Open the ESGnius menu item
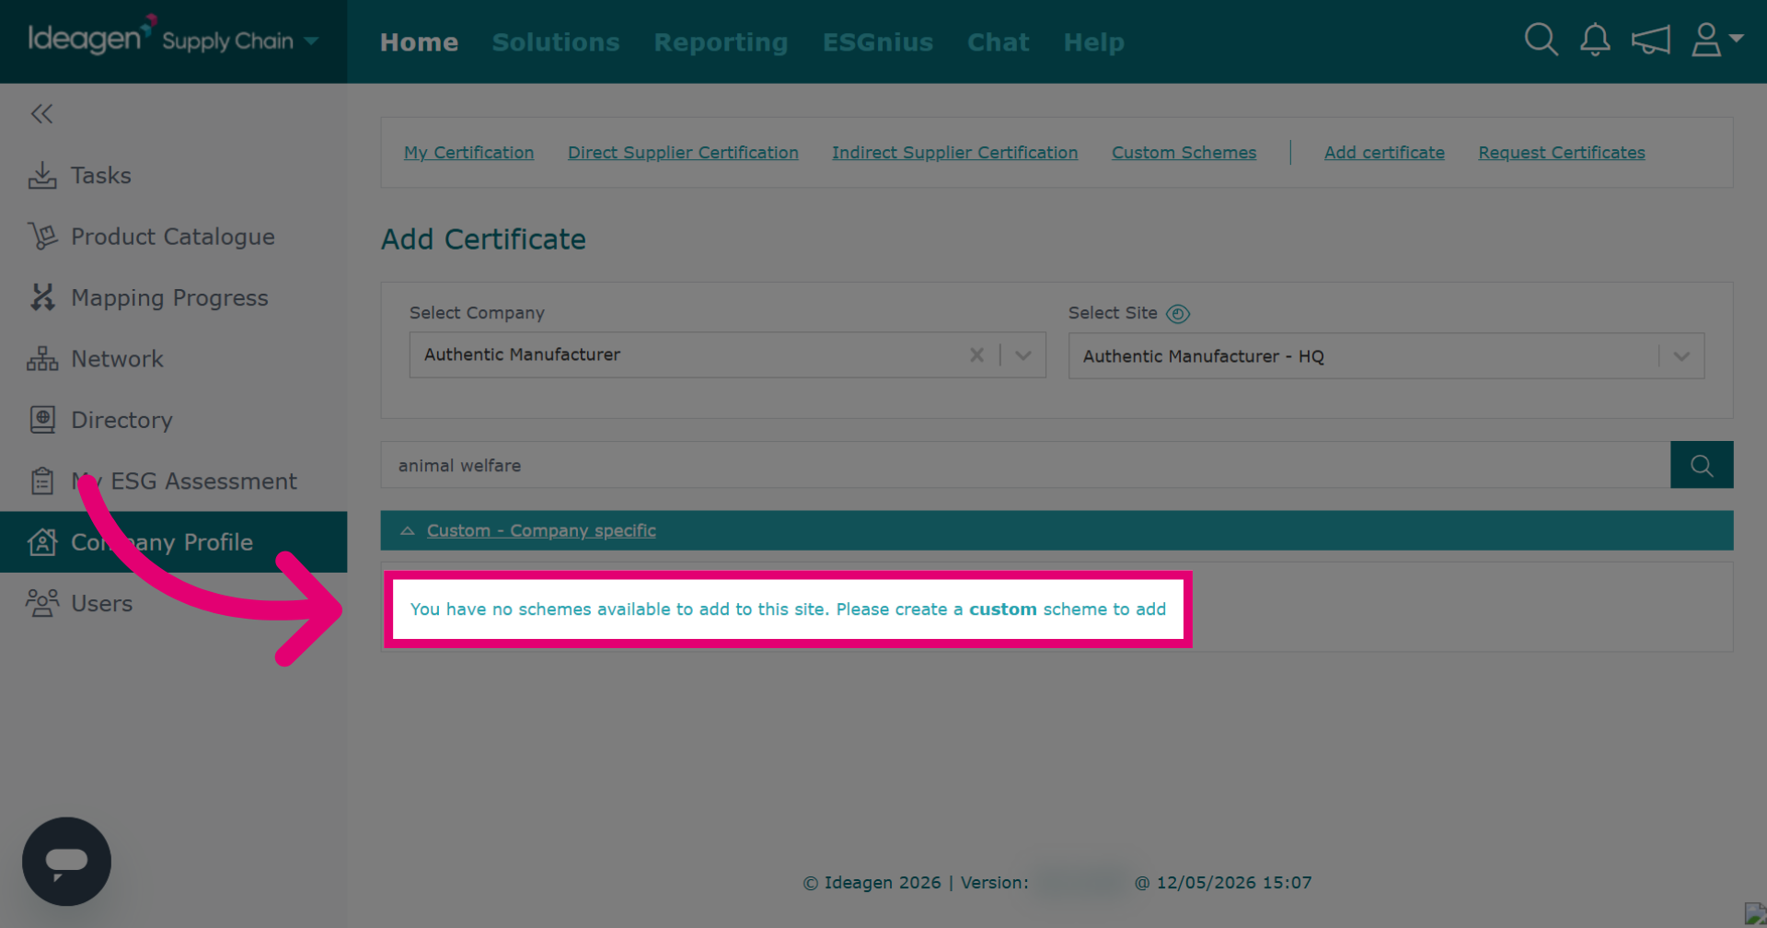 [878, 42]
